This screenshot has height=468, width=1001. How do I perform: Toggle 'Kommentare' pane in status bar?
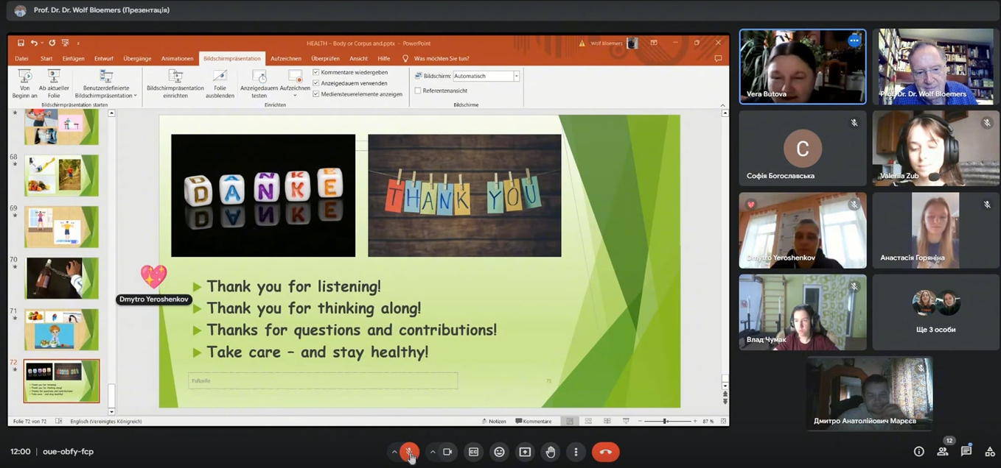534,422
